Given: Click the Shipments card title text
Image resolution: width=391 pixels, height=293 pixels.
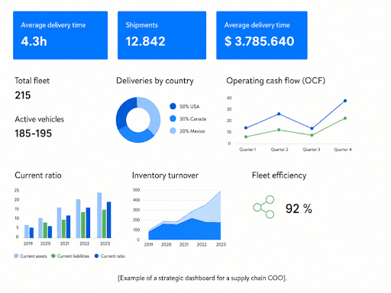Looking at the screenshot, I should click(x=142, y=25).
